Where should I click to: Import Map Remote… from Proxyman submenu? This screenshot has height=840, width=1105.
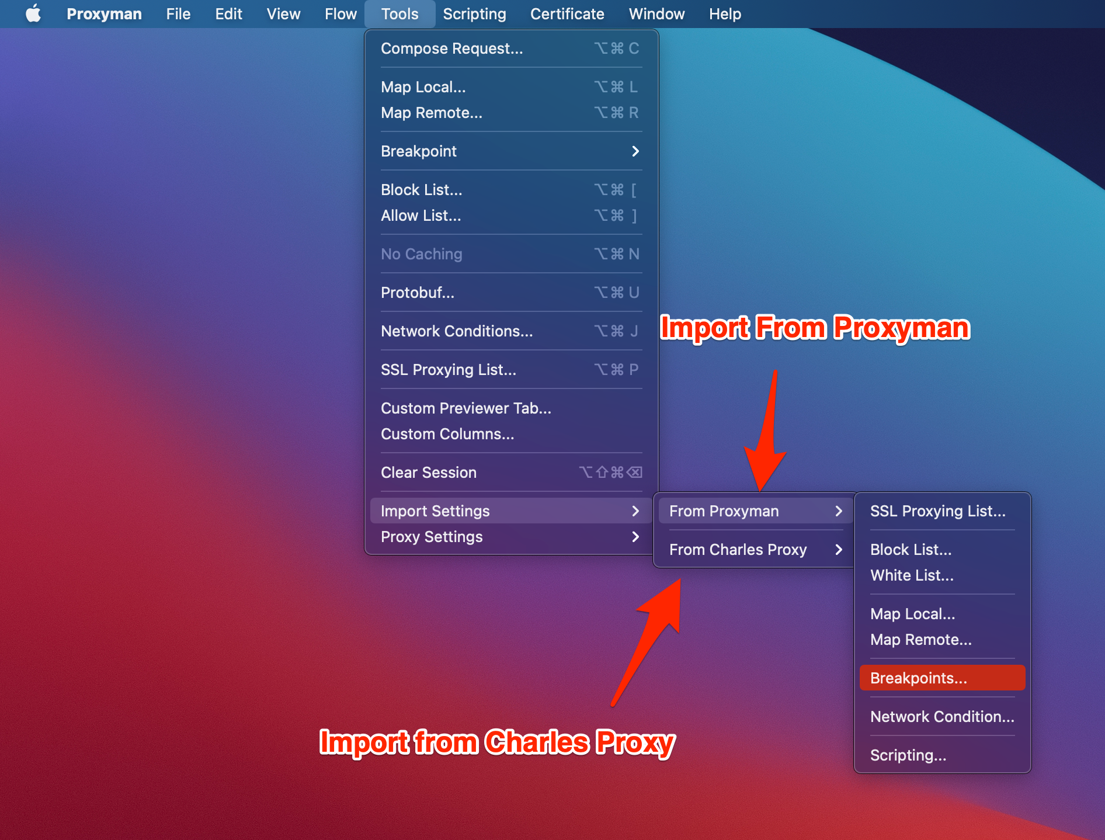(942, 640)
